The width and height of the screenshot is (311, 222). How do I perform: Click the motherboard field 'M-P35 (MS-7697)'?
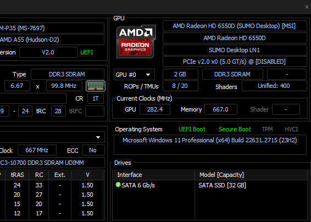52,28
